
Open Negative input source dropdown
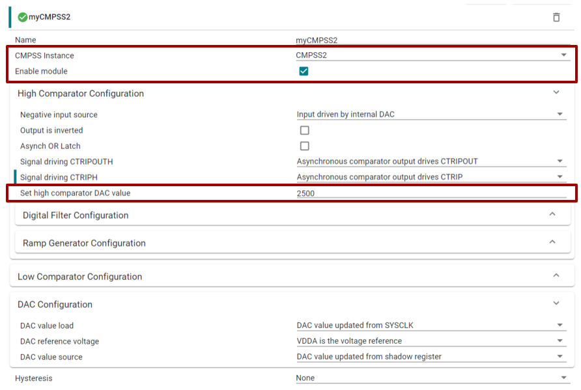tap(430, 115)
